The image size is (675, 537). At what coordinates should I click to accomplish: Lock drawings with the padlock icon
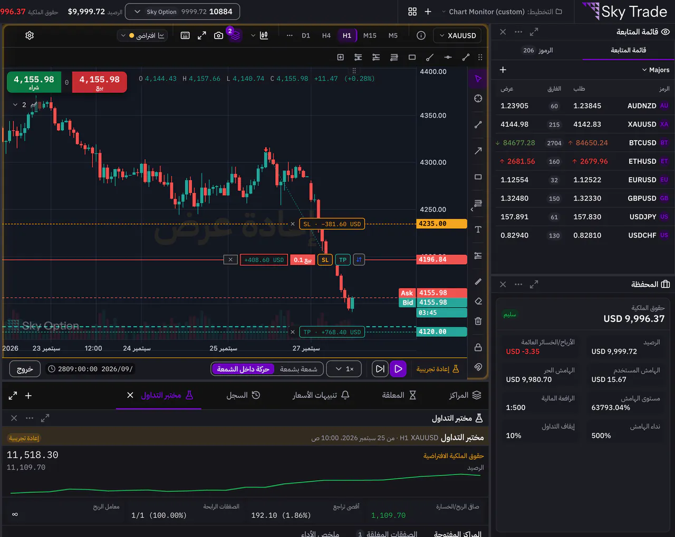click(478, 347)
